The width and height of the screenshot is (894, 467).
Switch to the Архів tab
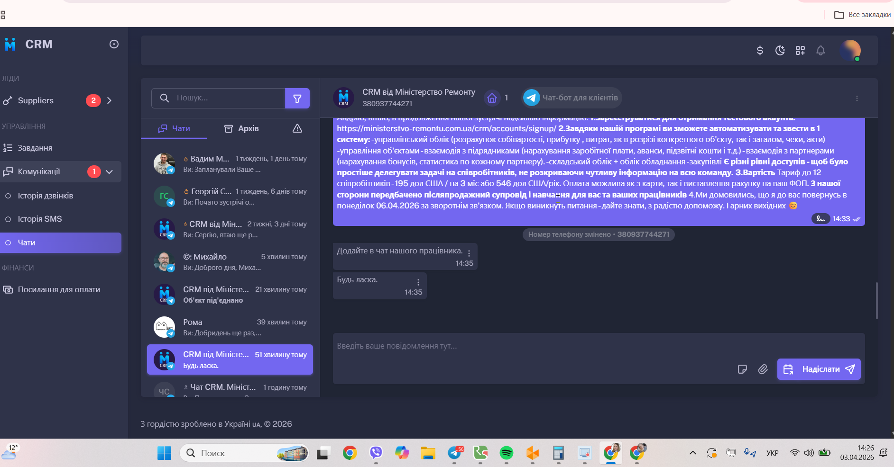[241, 128]
